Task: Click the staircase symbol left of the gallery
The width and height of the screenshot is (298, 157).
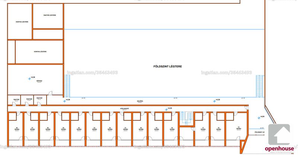Action: pos(67,86)
